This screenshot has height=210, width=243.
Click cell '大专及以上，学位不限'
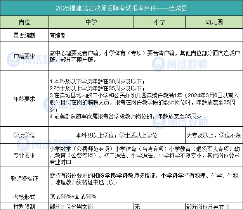coord(213,135)
